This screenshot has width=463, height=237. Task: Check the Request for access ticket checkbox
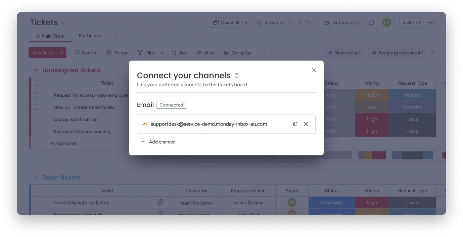click(x=37, y=95)
